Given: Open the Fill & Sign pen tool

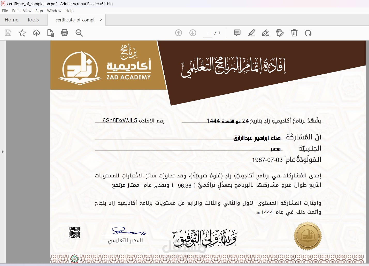Looking at the screenshot, I should click(265, 33).
